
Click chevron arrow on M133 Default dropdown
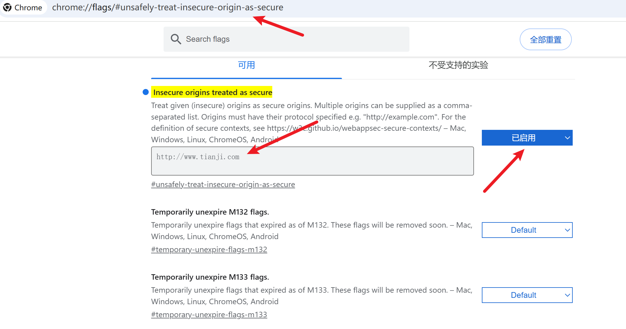coord(567,295)
